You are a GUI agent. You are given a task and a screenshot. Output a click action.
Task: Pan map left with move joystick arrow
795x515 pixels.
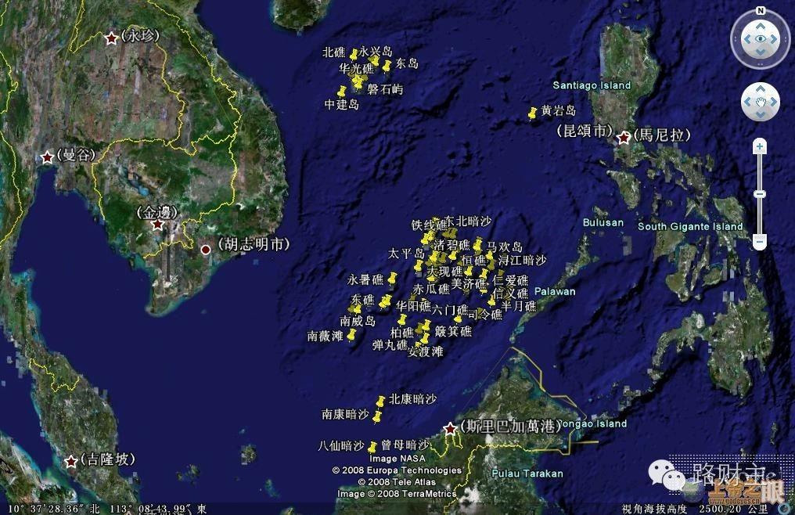point(747,102)
